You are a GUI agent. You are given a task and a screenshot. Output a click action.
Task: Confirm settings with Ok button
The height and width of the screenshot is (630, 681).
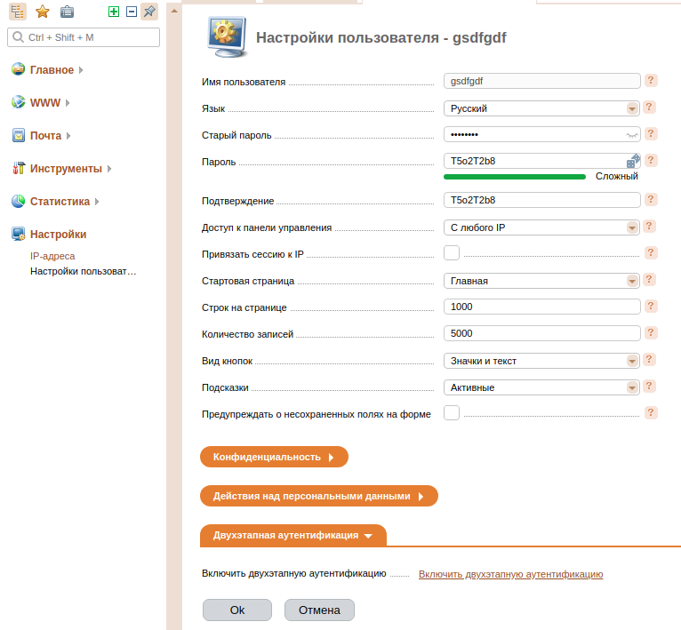coord(237,610)
